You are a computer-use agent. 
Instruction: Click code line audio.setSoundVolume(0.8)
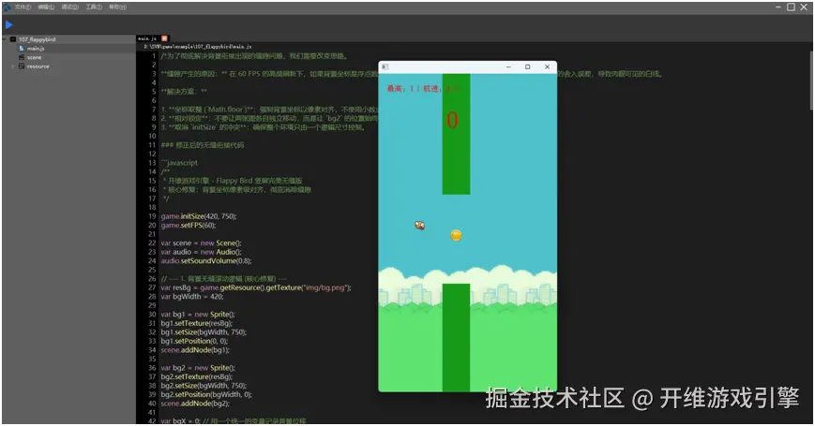(x=206, y=260)
